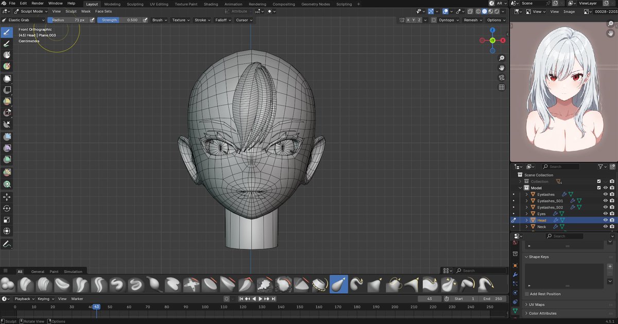Play animation forward
The height and width of the screenshot is (324, 618).
(x=260, y=299)
